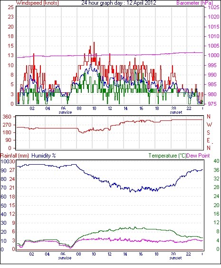Click the sunrise marker under the bottom graph
The image size is (221, 268).
pyautogui.click(x=65, y=258)
